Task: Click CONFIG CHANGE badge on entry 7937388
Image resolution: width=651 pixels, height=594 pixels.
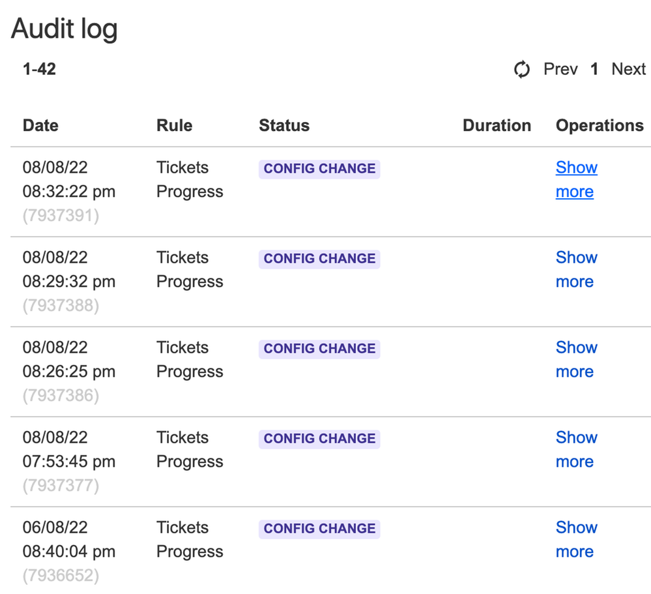Action: 319,258
